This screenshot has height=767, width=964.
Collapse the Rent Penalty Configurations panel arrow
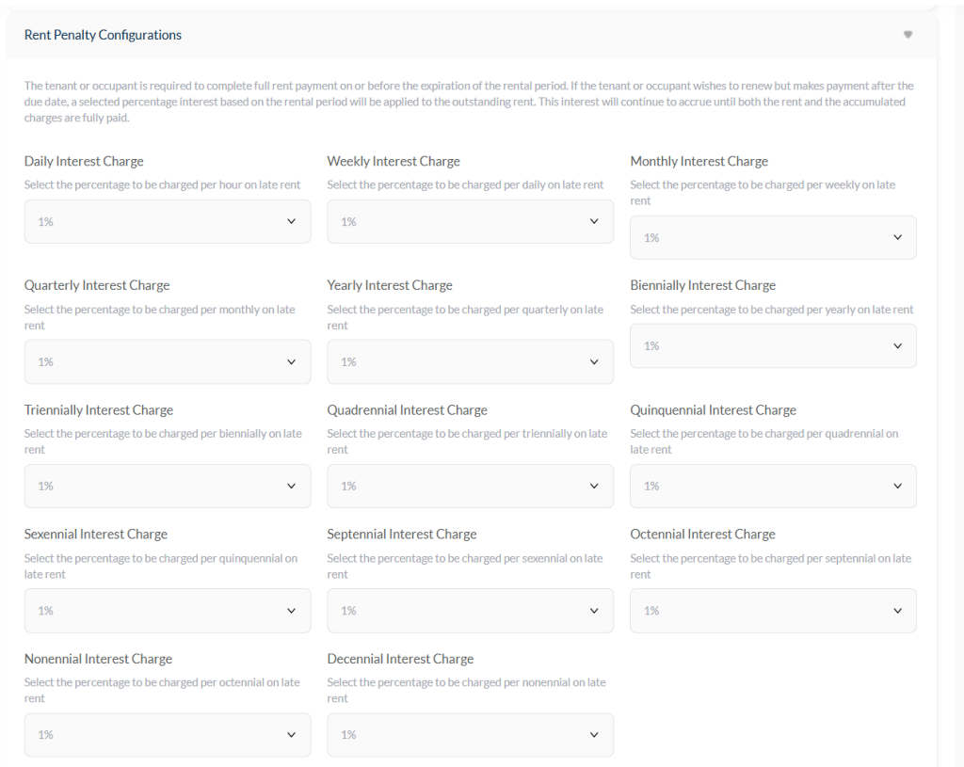click(x=908, y=35)
